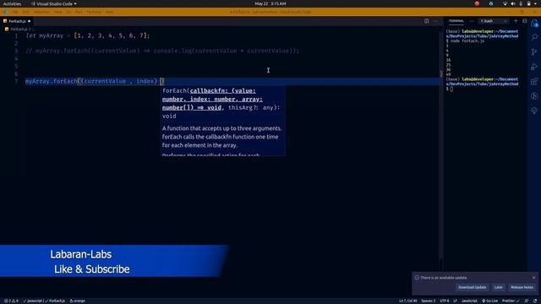The height and width of the screenshot is (304, 541).
Task: Select the bash terminal dropdown
Action: tap(494, 21)
